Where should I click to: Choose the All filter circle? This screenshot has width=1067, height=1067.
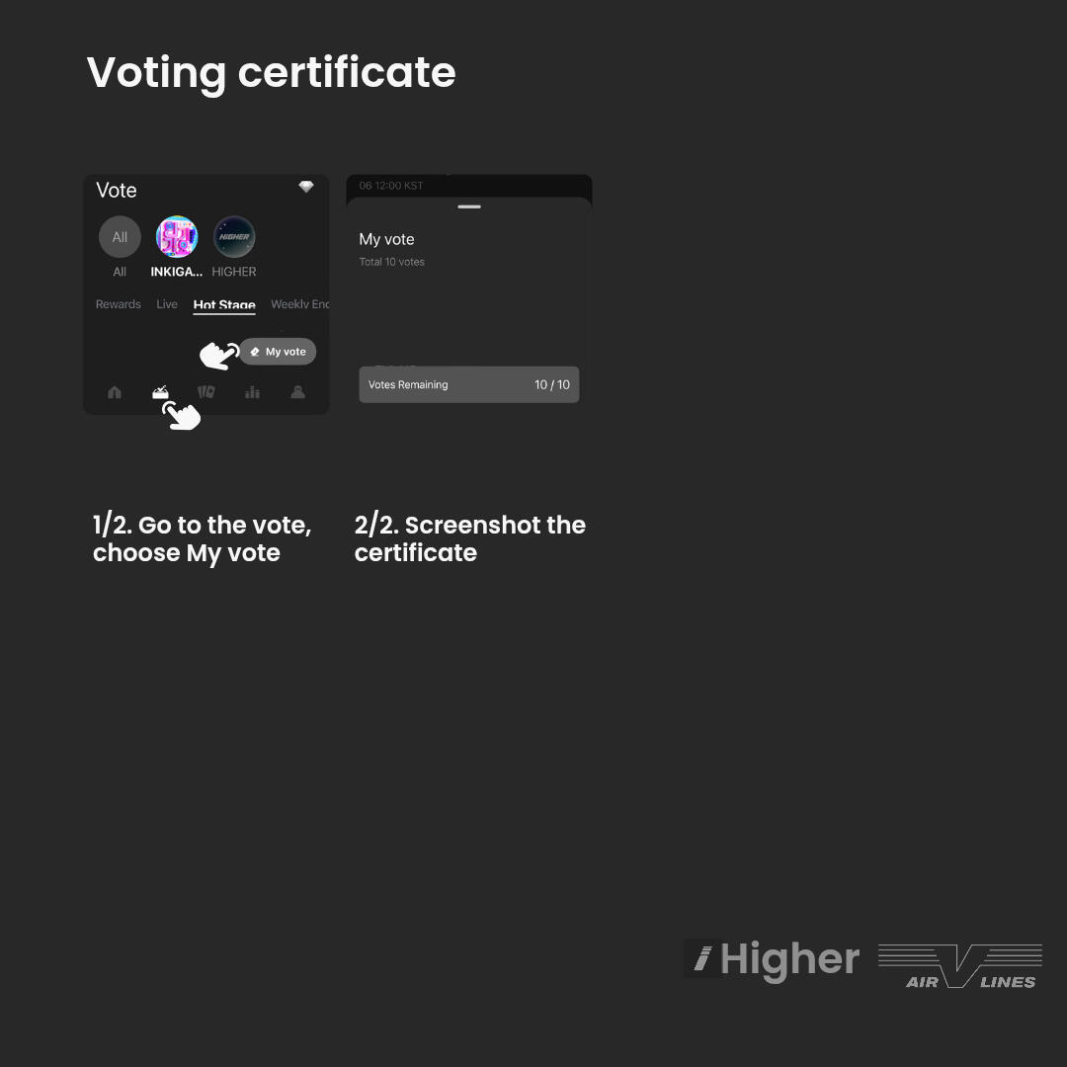click(120, 237)
